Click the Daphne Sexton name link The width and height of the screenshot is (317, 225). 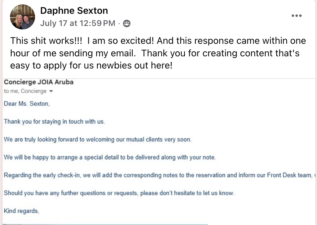pyautogui.click(x=74, y=11)
